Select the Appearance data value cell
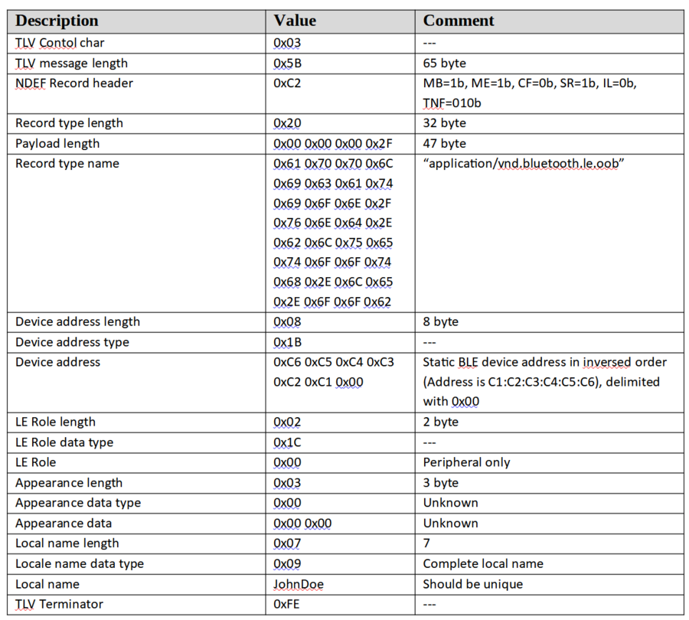 pos(302,523)
